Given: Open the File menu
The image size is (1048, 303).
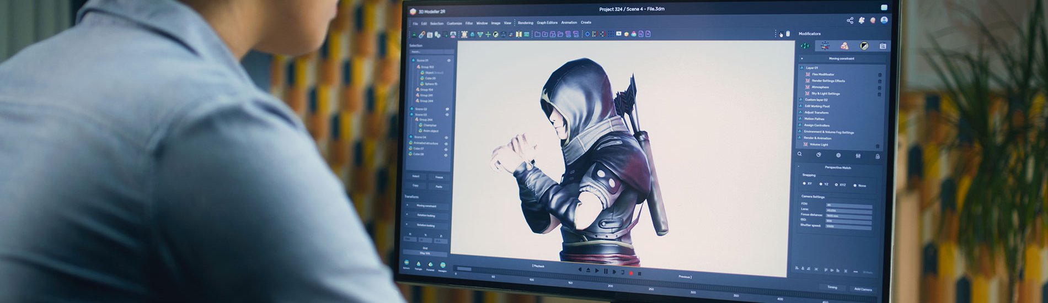Looking at the screenshot, I should pyautogui.click(x=415, y=23).
